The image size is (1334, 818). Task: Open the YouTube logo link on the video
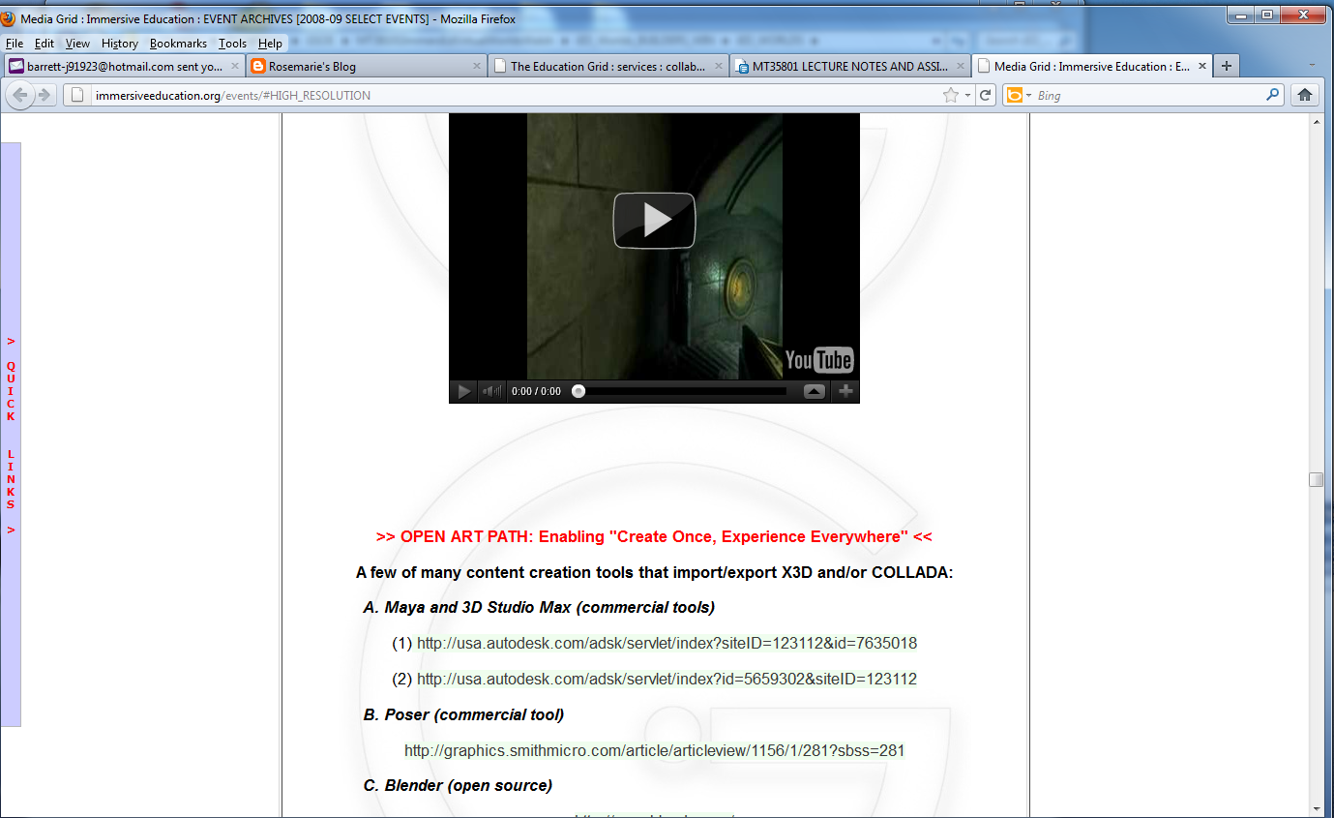coord(819,360)
